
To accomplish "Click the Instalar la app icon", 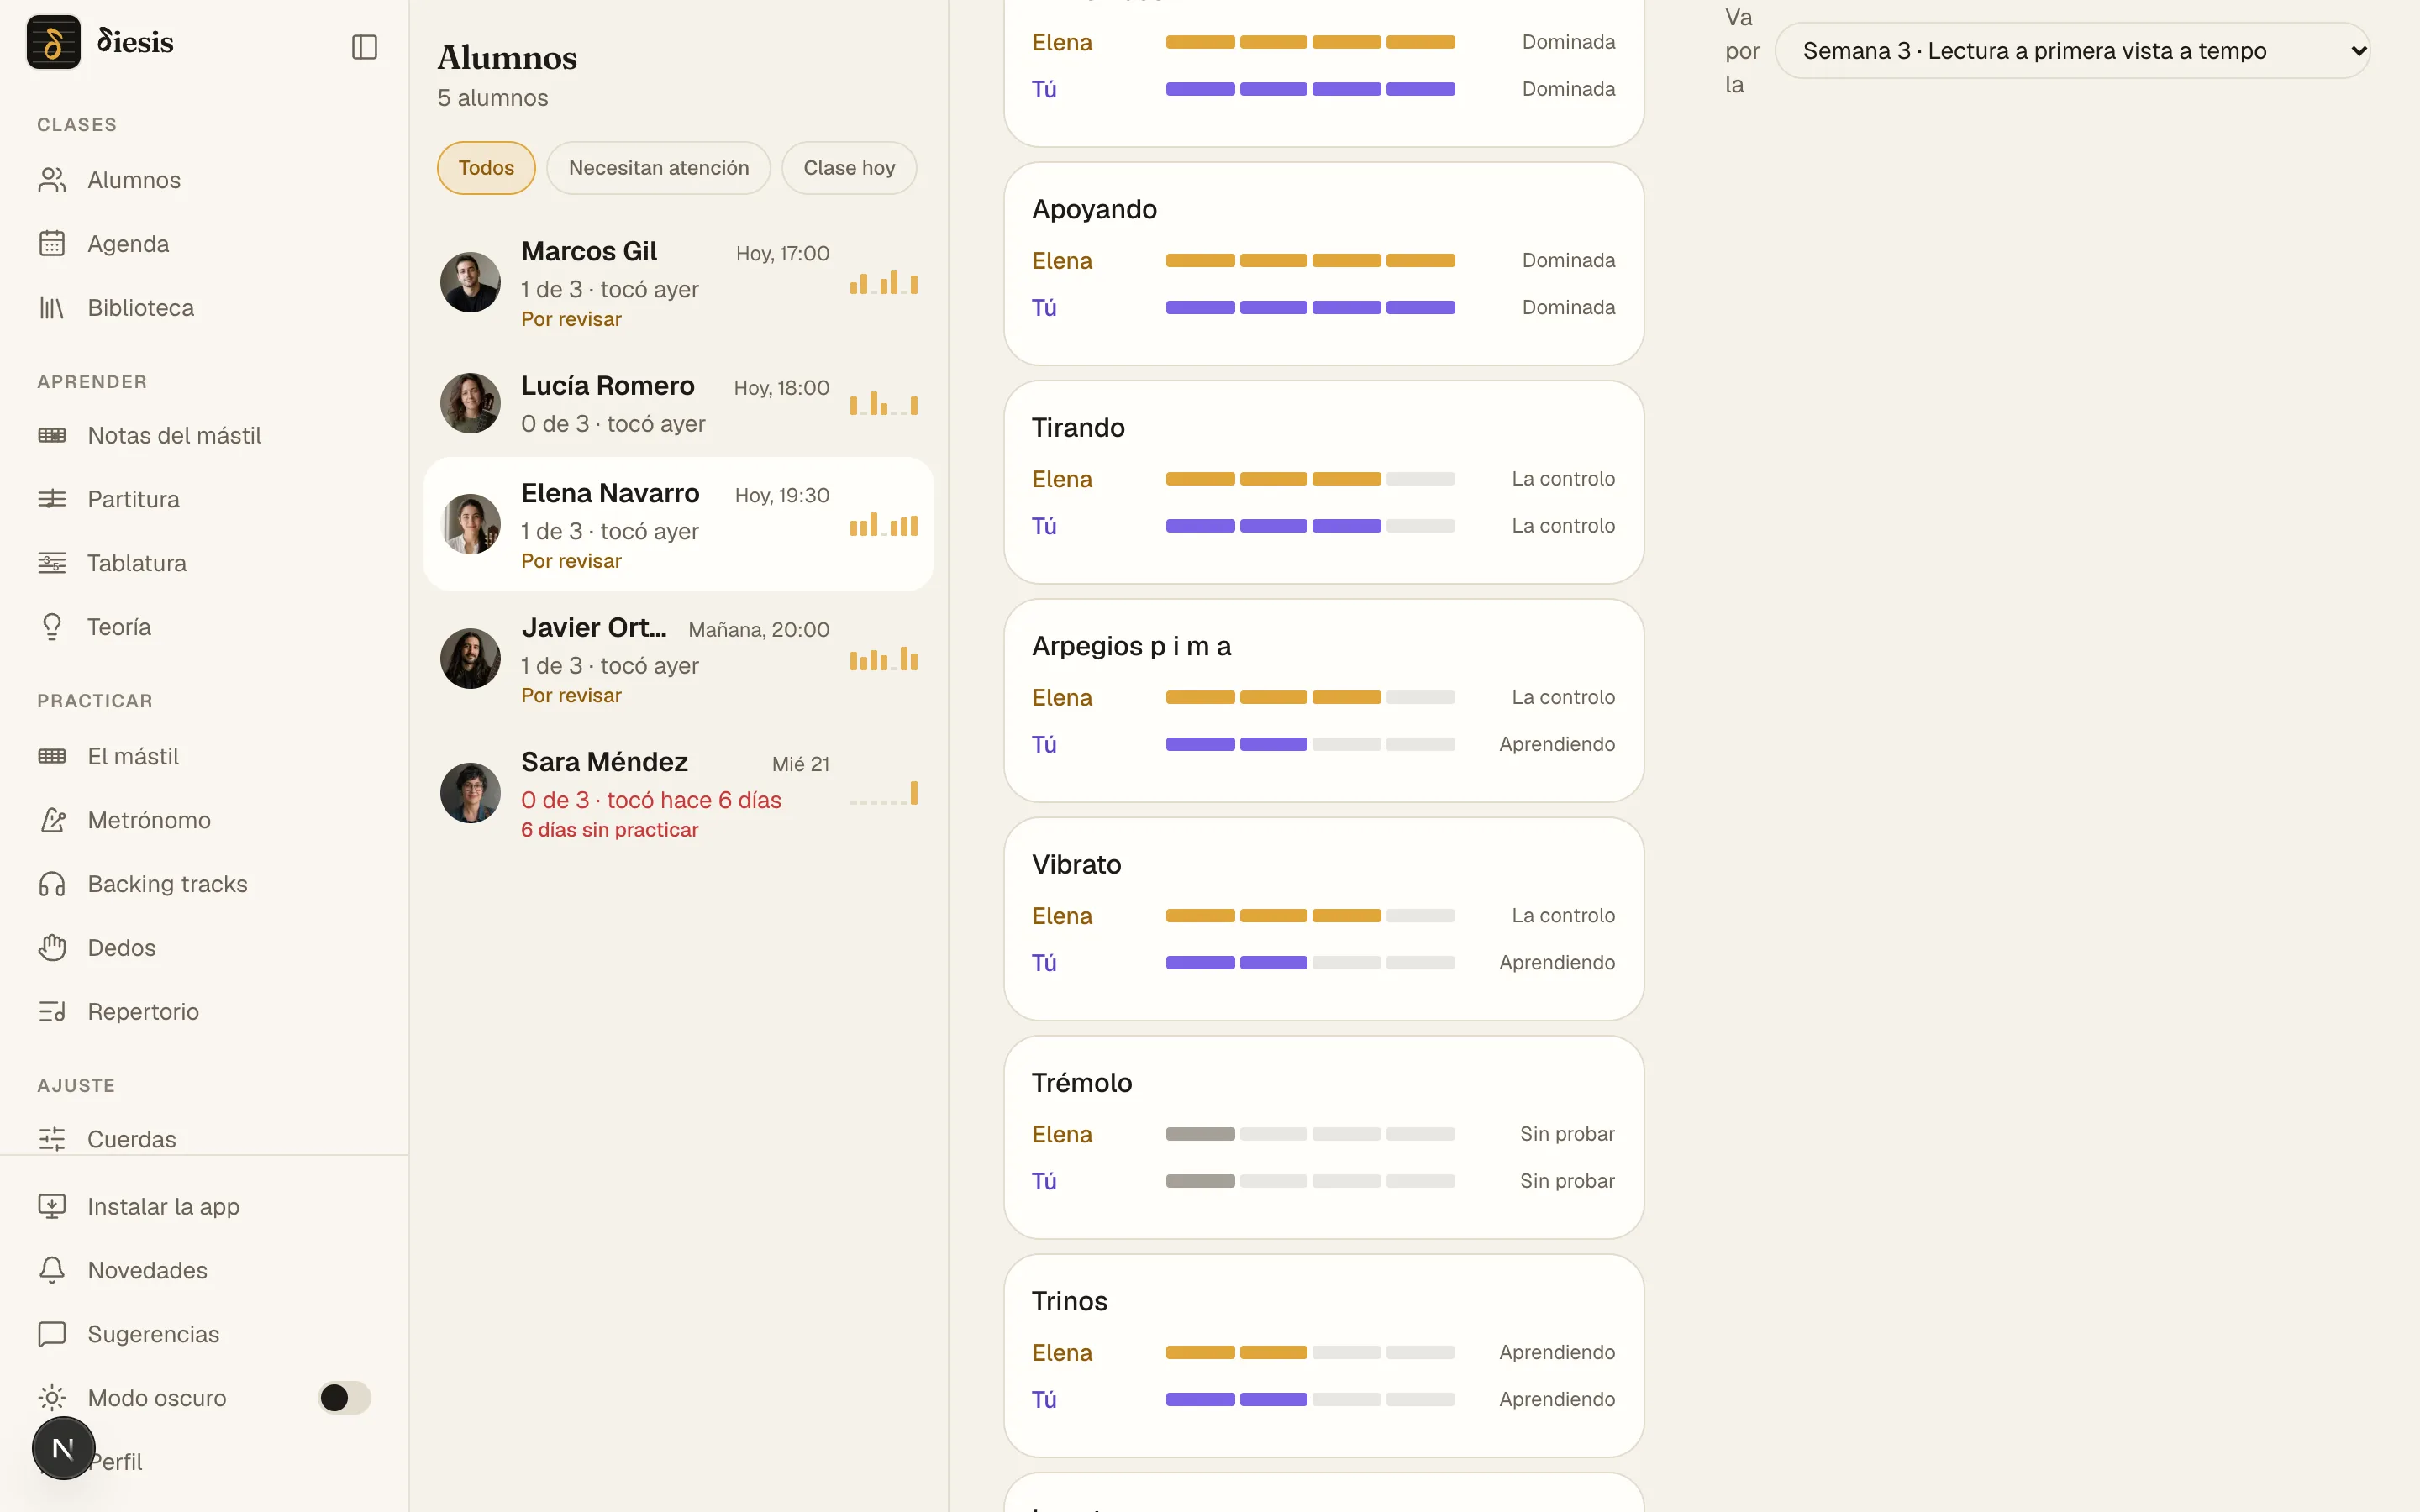I will (52, 1206).
